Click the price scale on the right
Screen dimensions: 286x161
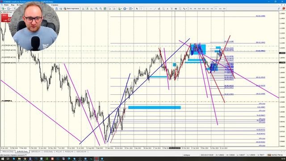282,79
